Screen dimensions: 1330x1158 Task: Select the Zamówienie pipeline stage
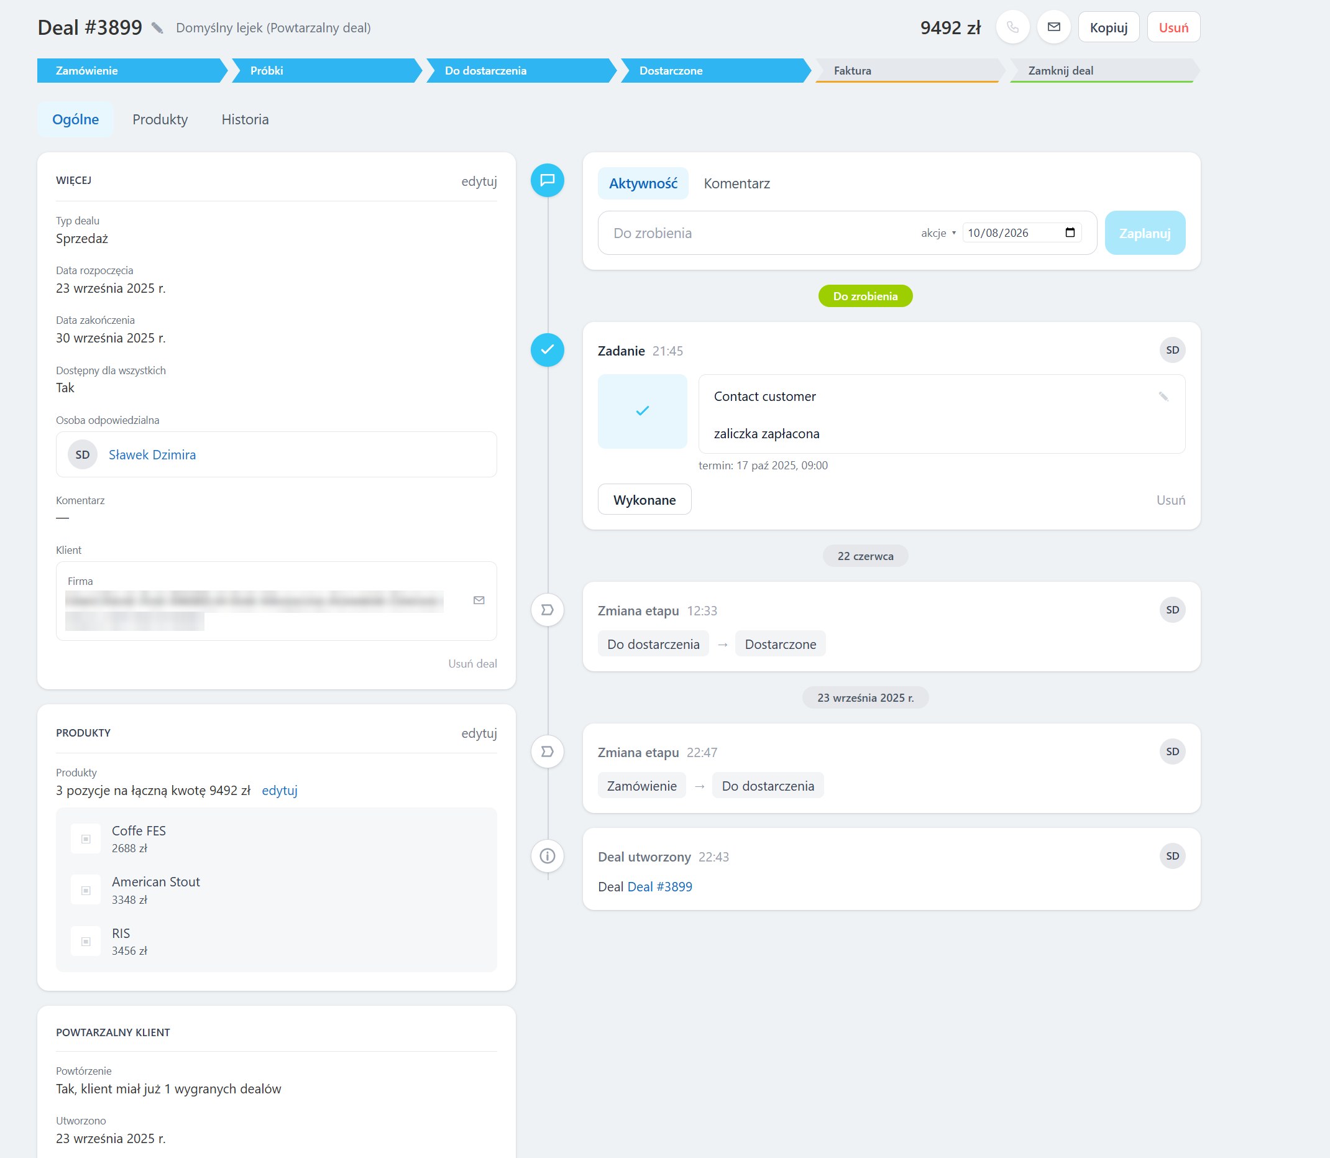click(x=131, y=70)
